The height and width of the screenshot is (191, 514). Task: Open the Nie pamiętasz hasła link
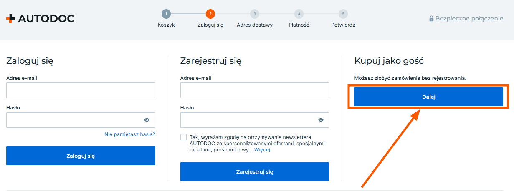pos(130,134)
